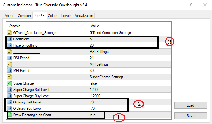Screen dimensions: 212x124
Task: Go to the Visualization tab
Action: coord(84,16)
